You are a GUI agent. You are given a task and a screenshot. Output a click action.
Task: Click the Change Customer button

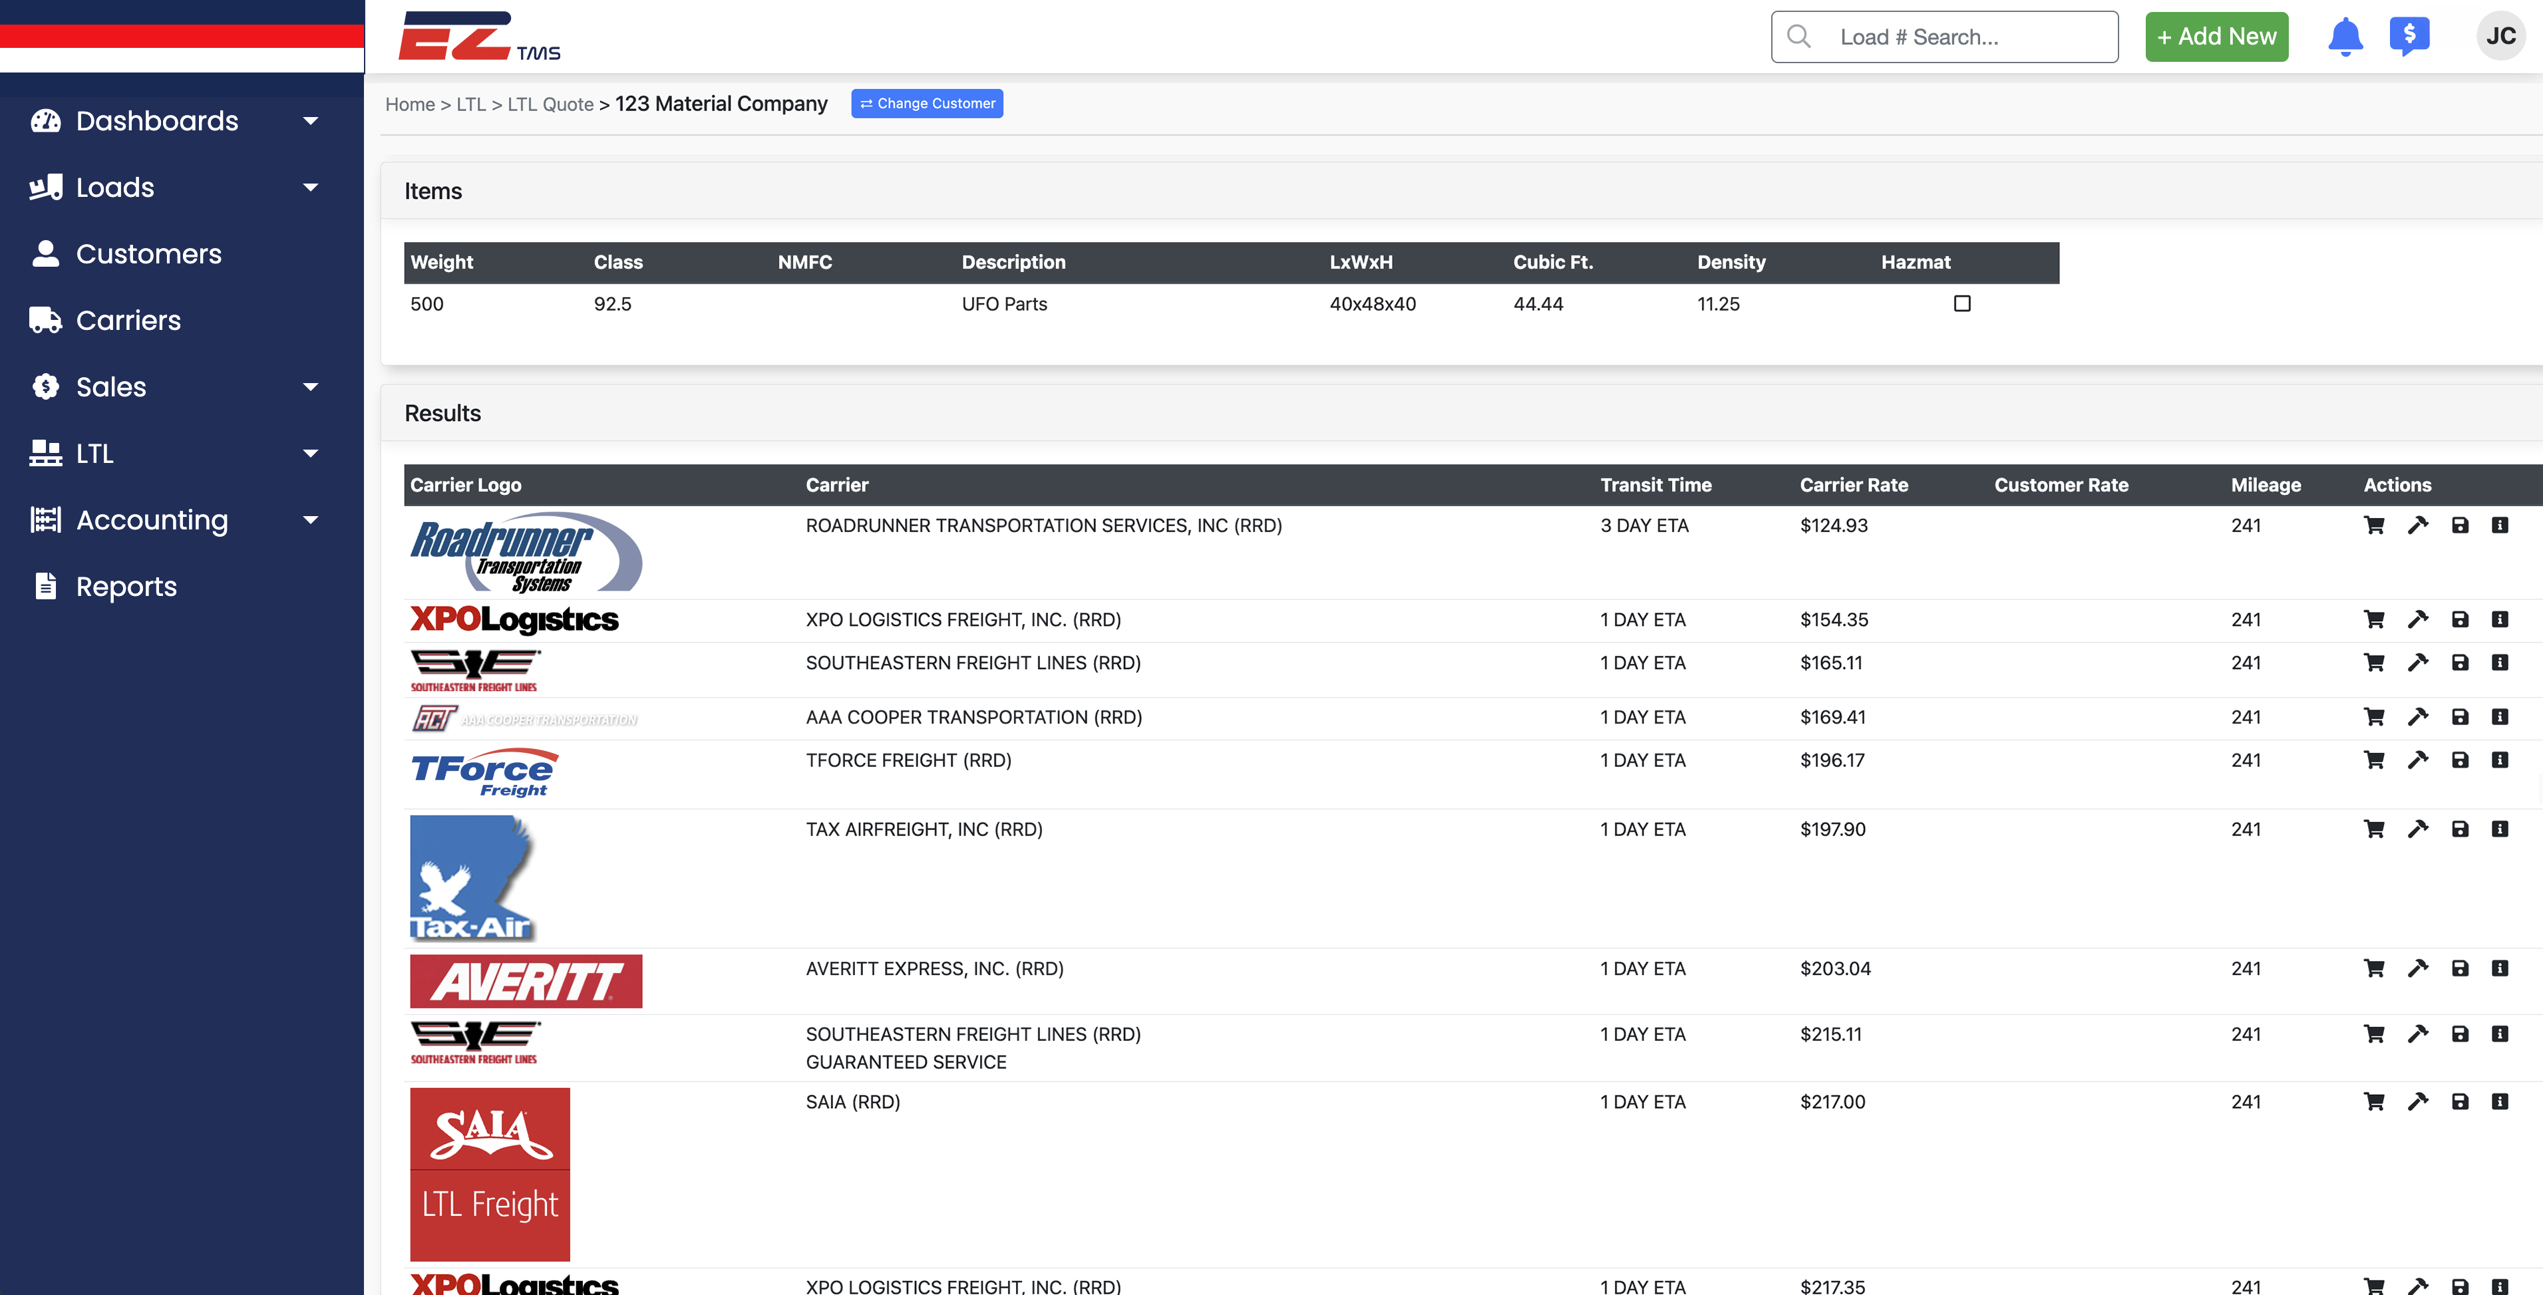pos(927,104)
